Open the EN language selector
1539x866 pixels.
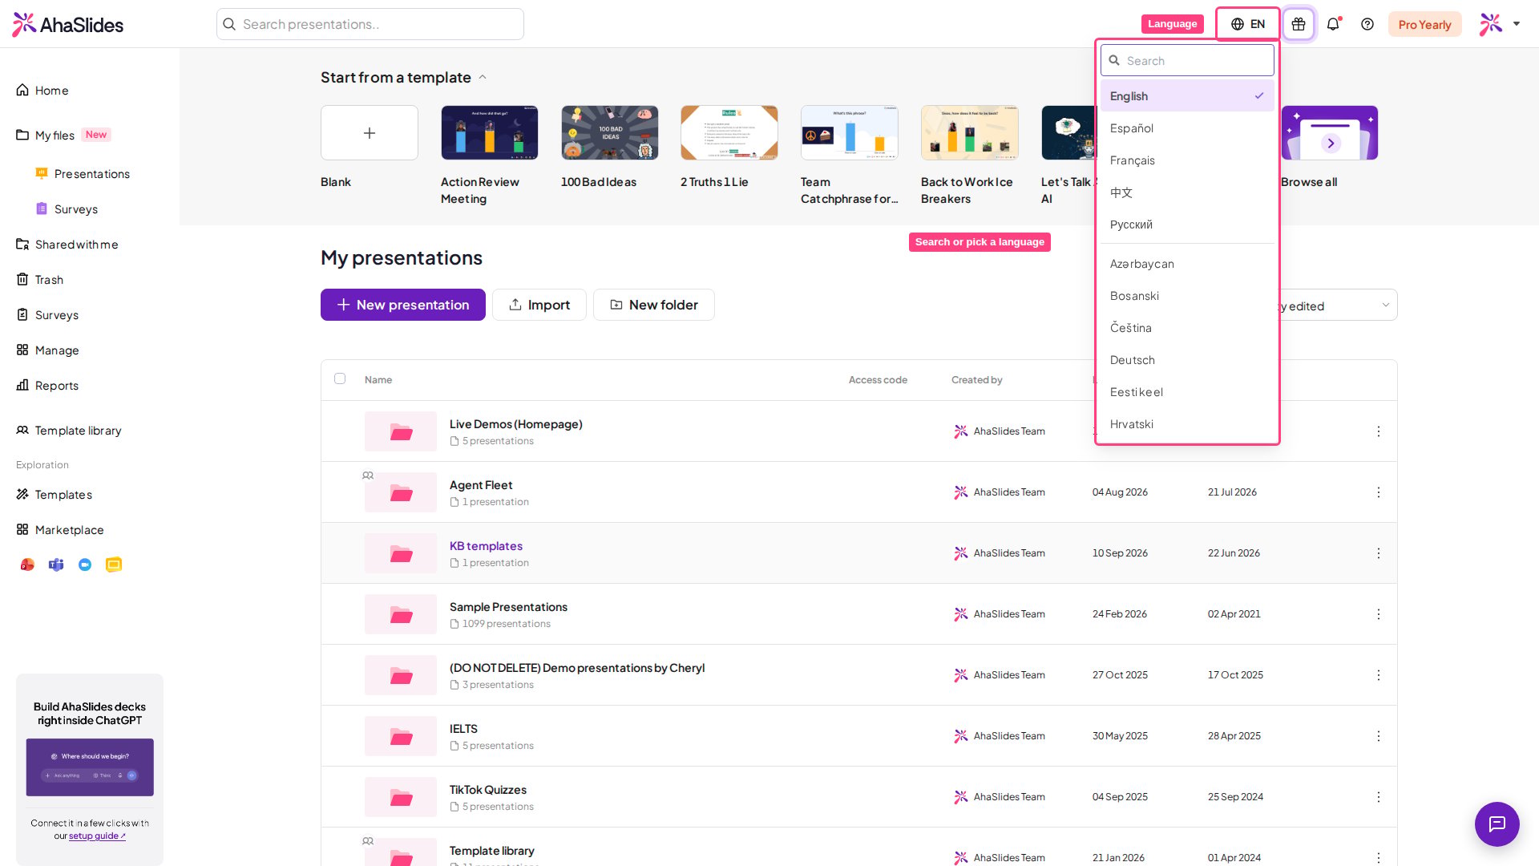(x=1248, y=24)
